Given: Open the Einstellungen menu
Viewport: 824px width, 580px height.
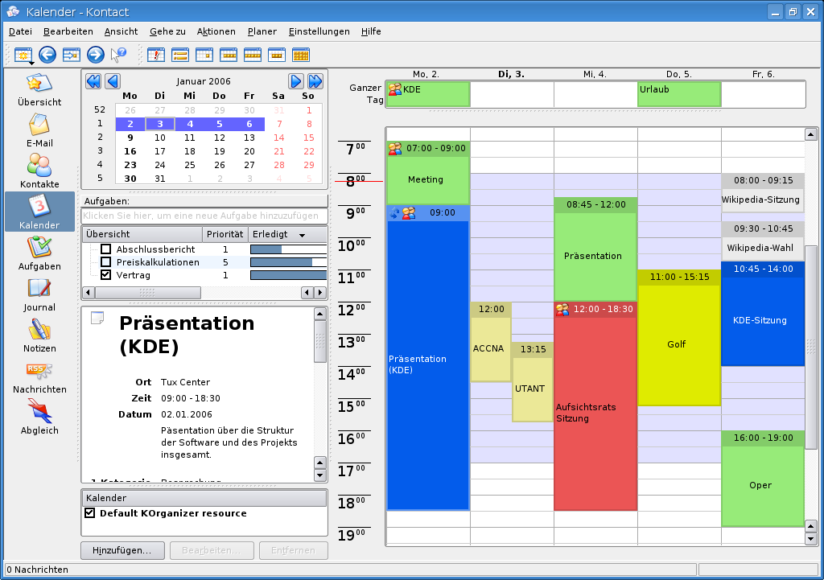Looking at the screenshot, I should pos(319,31).
